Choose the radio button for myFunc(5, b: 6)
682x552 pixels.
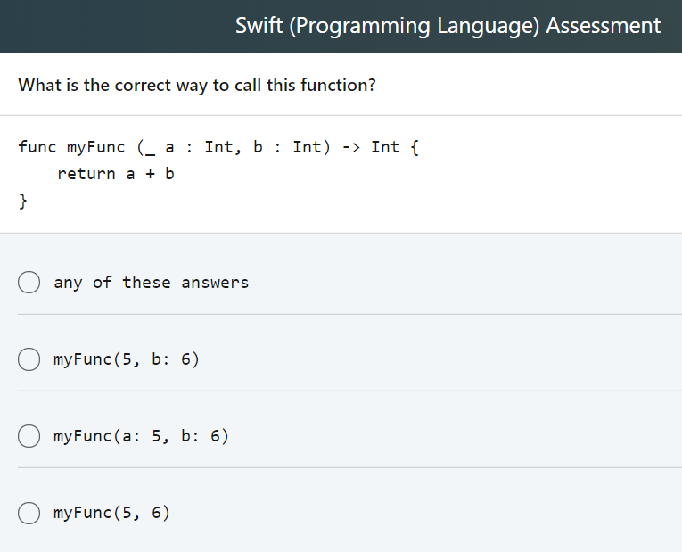pos(29,359)
